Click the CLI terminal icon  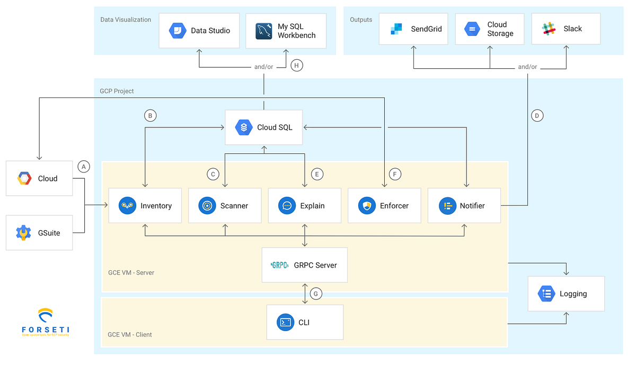click(286, 322)
